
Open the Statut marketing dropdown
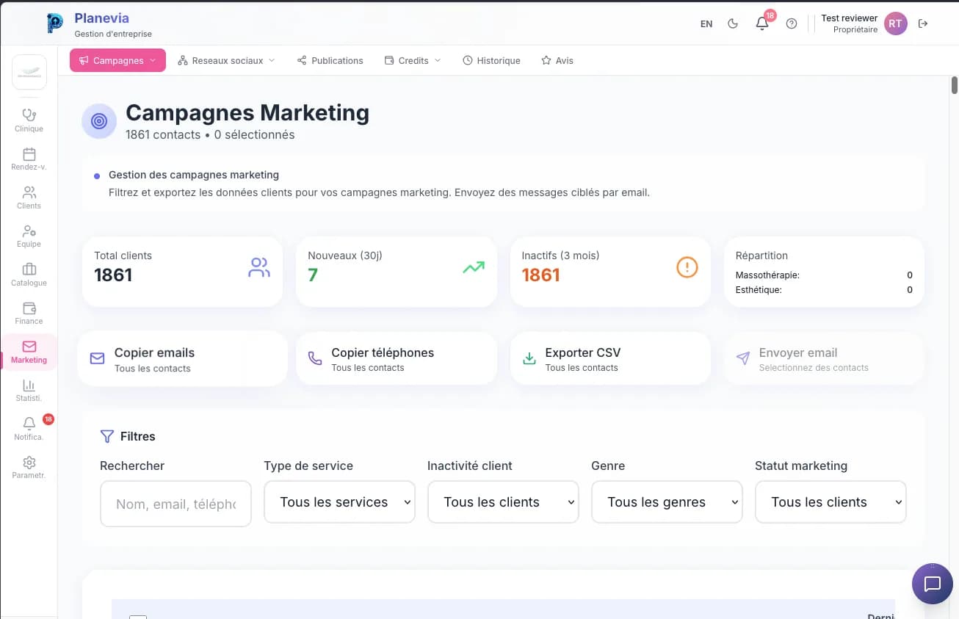tap(830, 502)
